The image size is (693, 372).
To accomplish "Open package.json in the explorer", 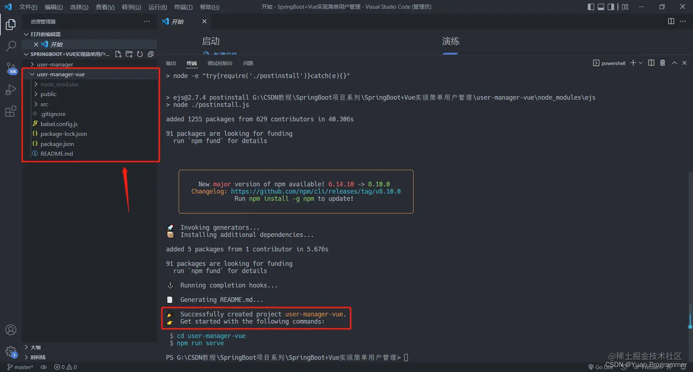I will (89, 144).
